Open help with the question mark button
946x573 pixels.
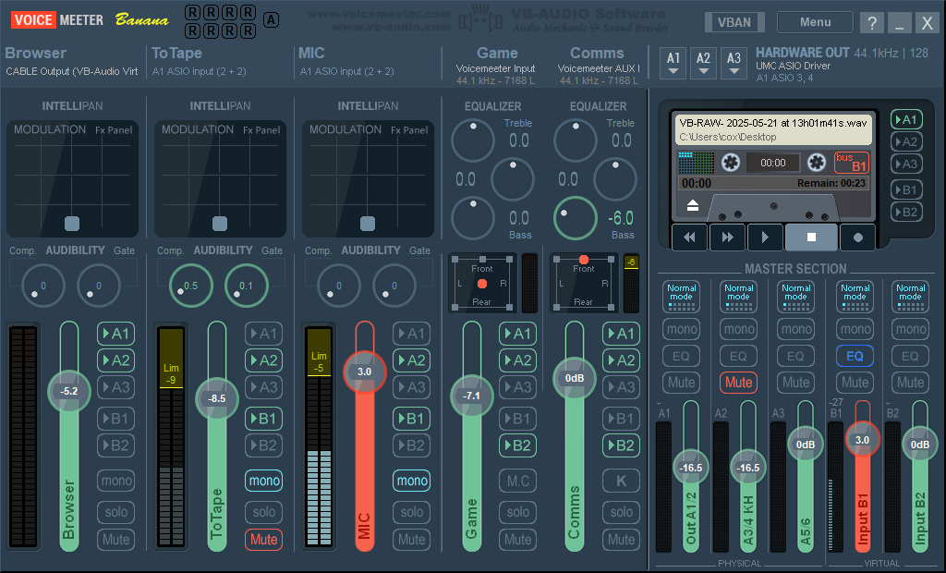(x=872, y=23)
